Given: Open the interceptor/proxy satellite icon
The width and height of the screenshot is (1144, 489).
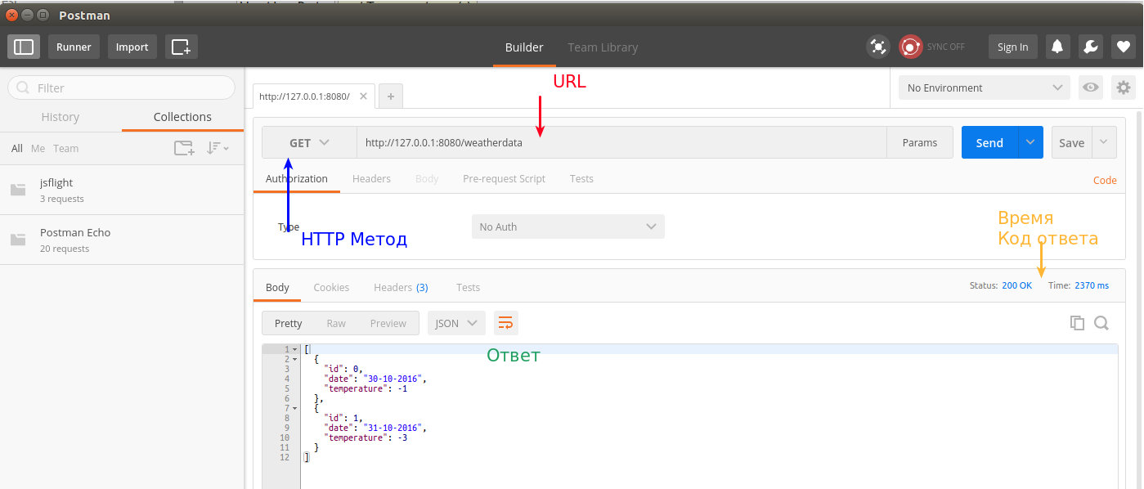Looking at the screenshot, I should (x=878, y=47).
